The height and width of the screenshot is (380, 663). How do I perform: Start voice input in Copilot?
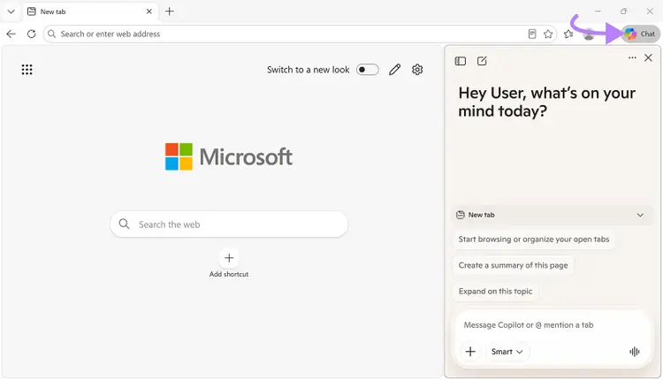pyautogui.click(x=634, y=351)
